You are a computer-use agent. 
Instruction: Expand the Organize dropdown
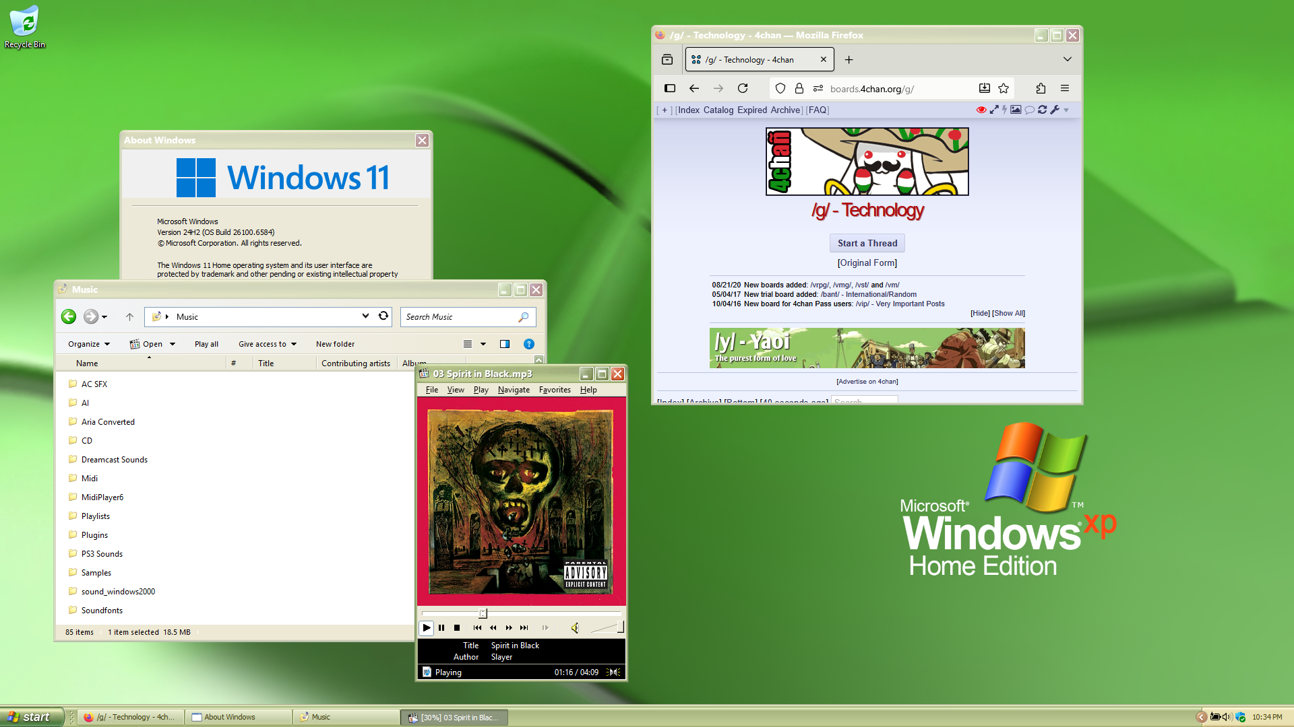[89, 344]
